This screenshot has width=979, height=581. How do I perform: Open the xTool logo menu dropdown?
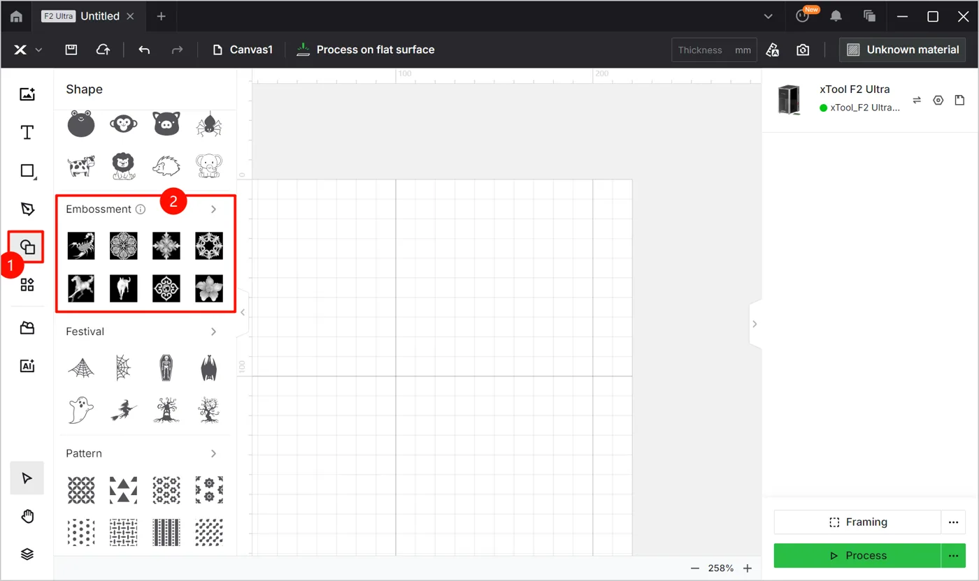[28, 50]
